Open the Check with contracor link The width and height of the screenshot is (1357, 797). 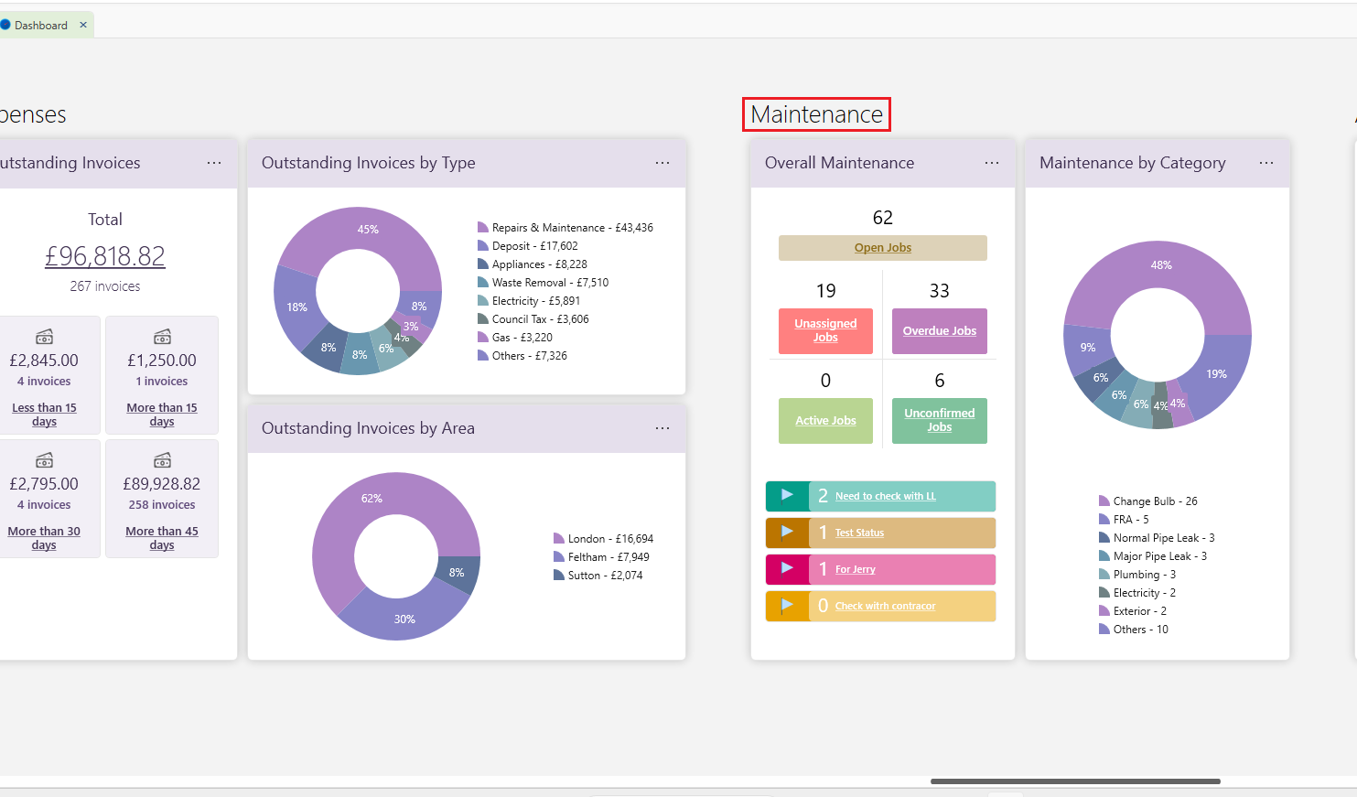885,606
